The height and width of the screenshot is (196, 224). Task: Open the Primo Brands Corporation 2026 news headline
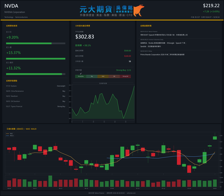click(162, 55)
